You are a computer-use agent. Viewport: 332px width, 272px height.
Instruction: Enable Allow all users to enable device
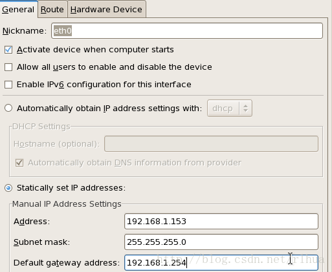click(x=8, y=67)
